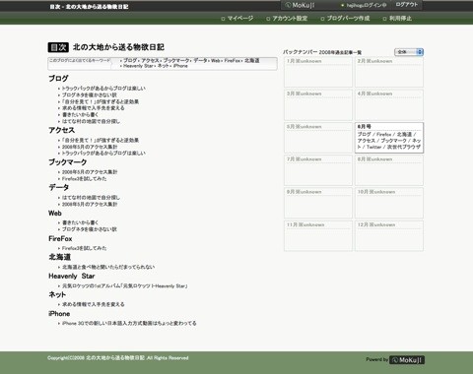Image resolution: width=473 pixels, height=374 pixels.
Task: Select the 6月号 back number card
Action: [389, 138]
